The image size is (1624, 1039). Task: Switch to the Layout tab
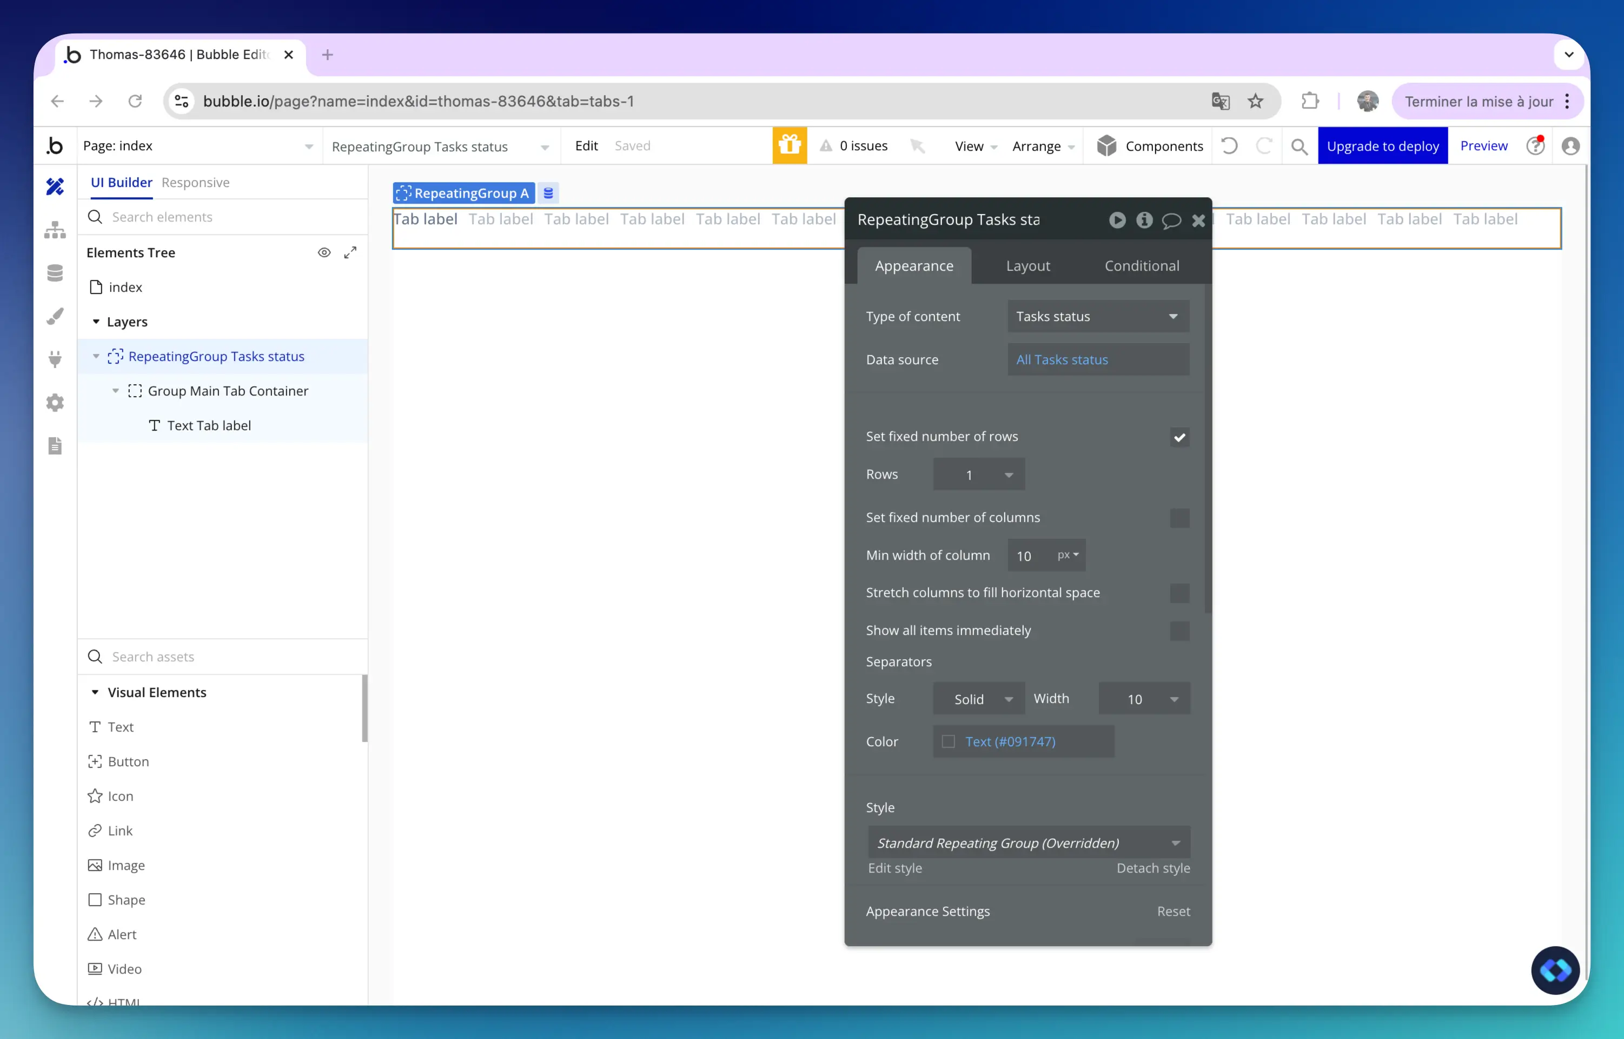tap(1028, 266)
